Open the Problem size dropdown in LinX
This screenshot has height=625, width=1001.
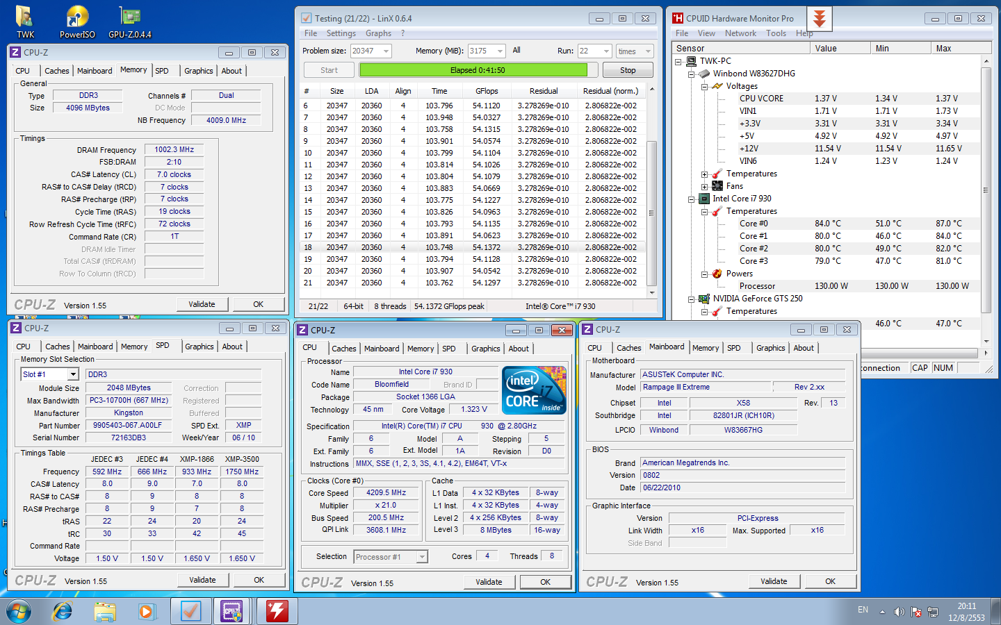coord(386,51)
